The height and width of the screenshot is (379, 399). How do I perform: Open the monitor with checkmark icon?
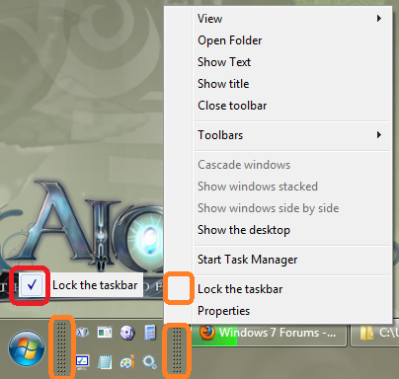[x=82, y=362]
